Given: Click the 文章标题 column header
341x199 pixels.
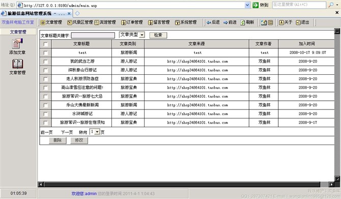Looking at the screenshot, I should [81, 44].
